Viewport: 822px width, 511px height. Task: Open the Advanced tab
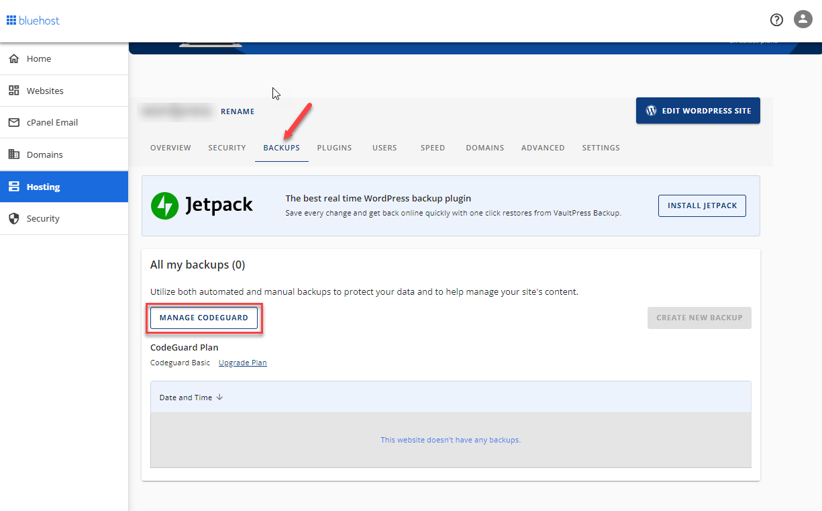pyautogui.click(x=543, y=148)
